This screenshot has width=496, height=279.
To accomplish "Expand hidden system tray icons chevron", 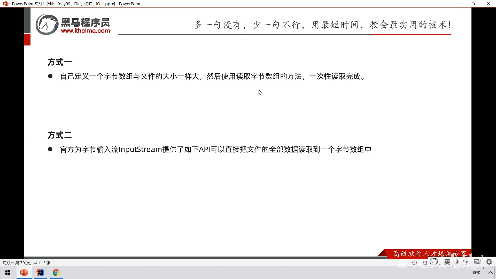I will tap(490, 273).
